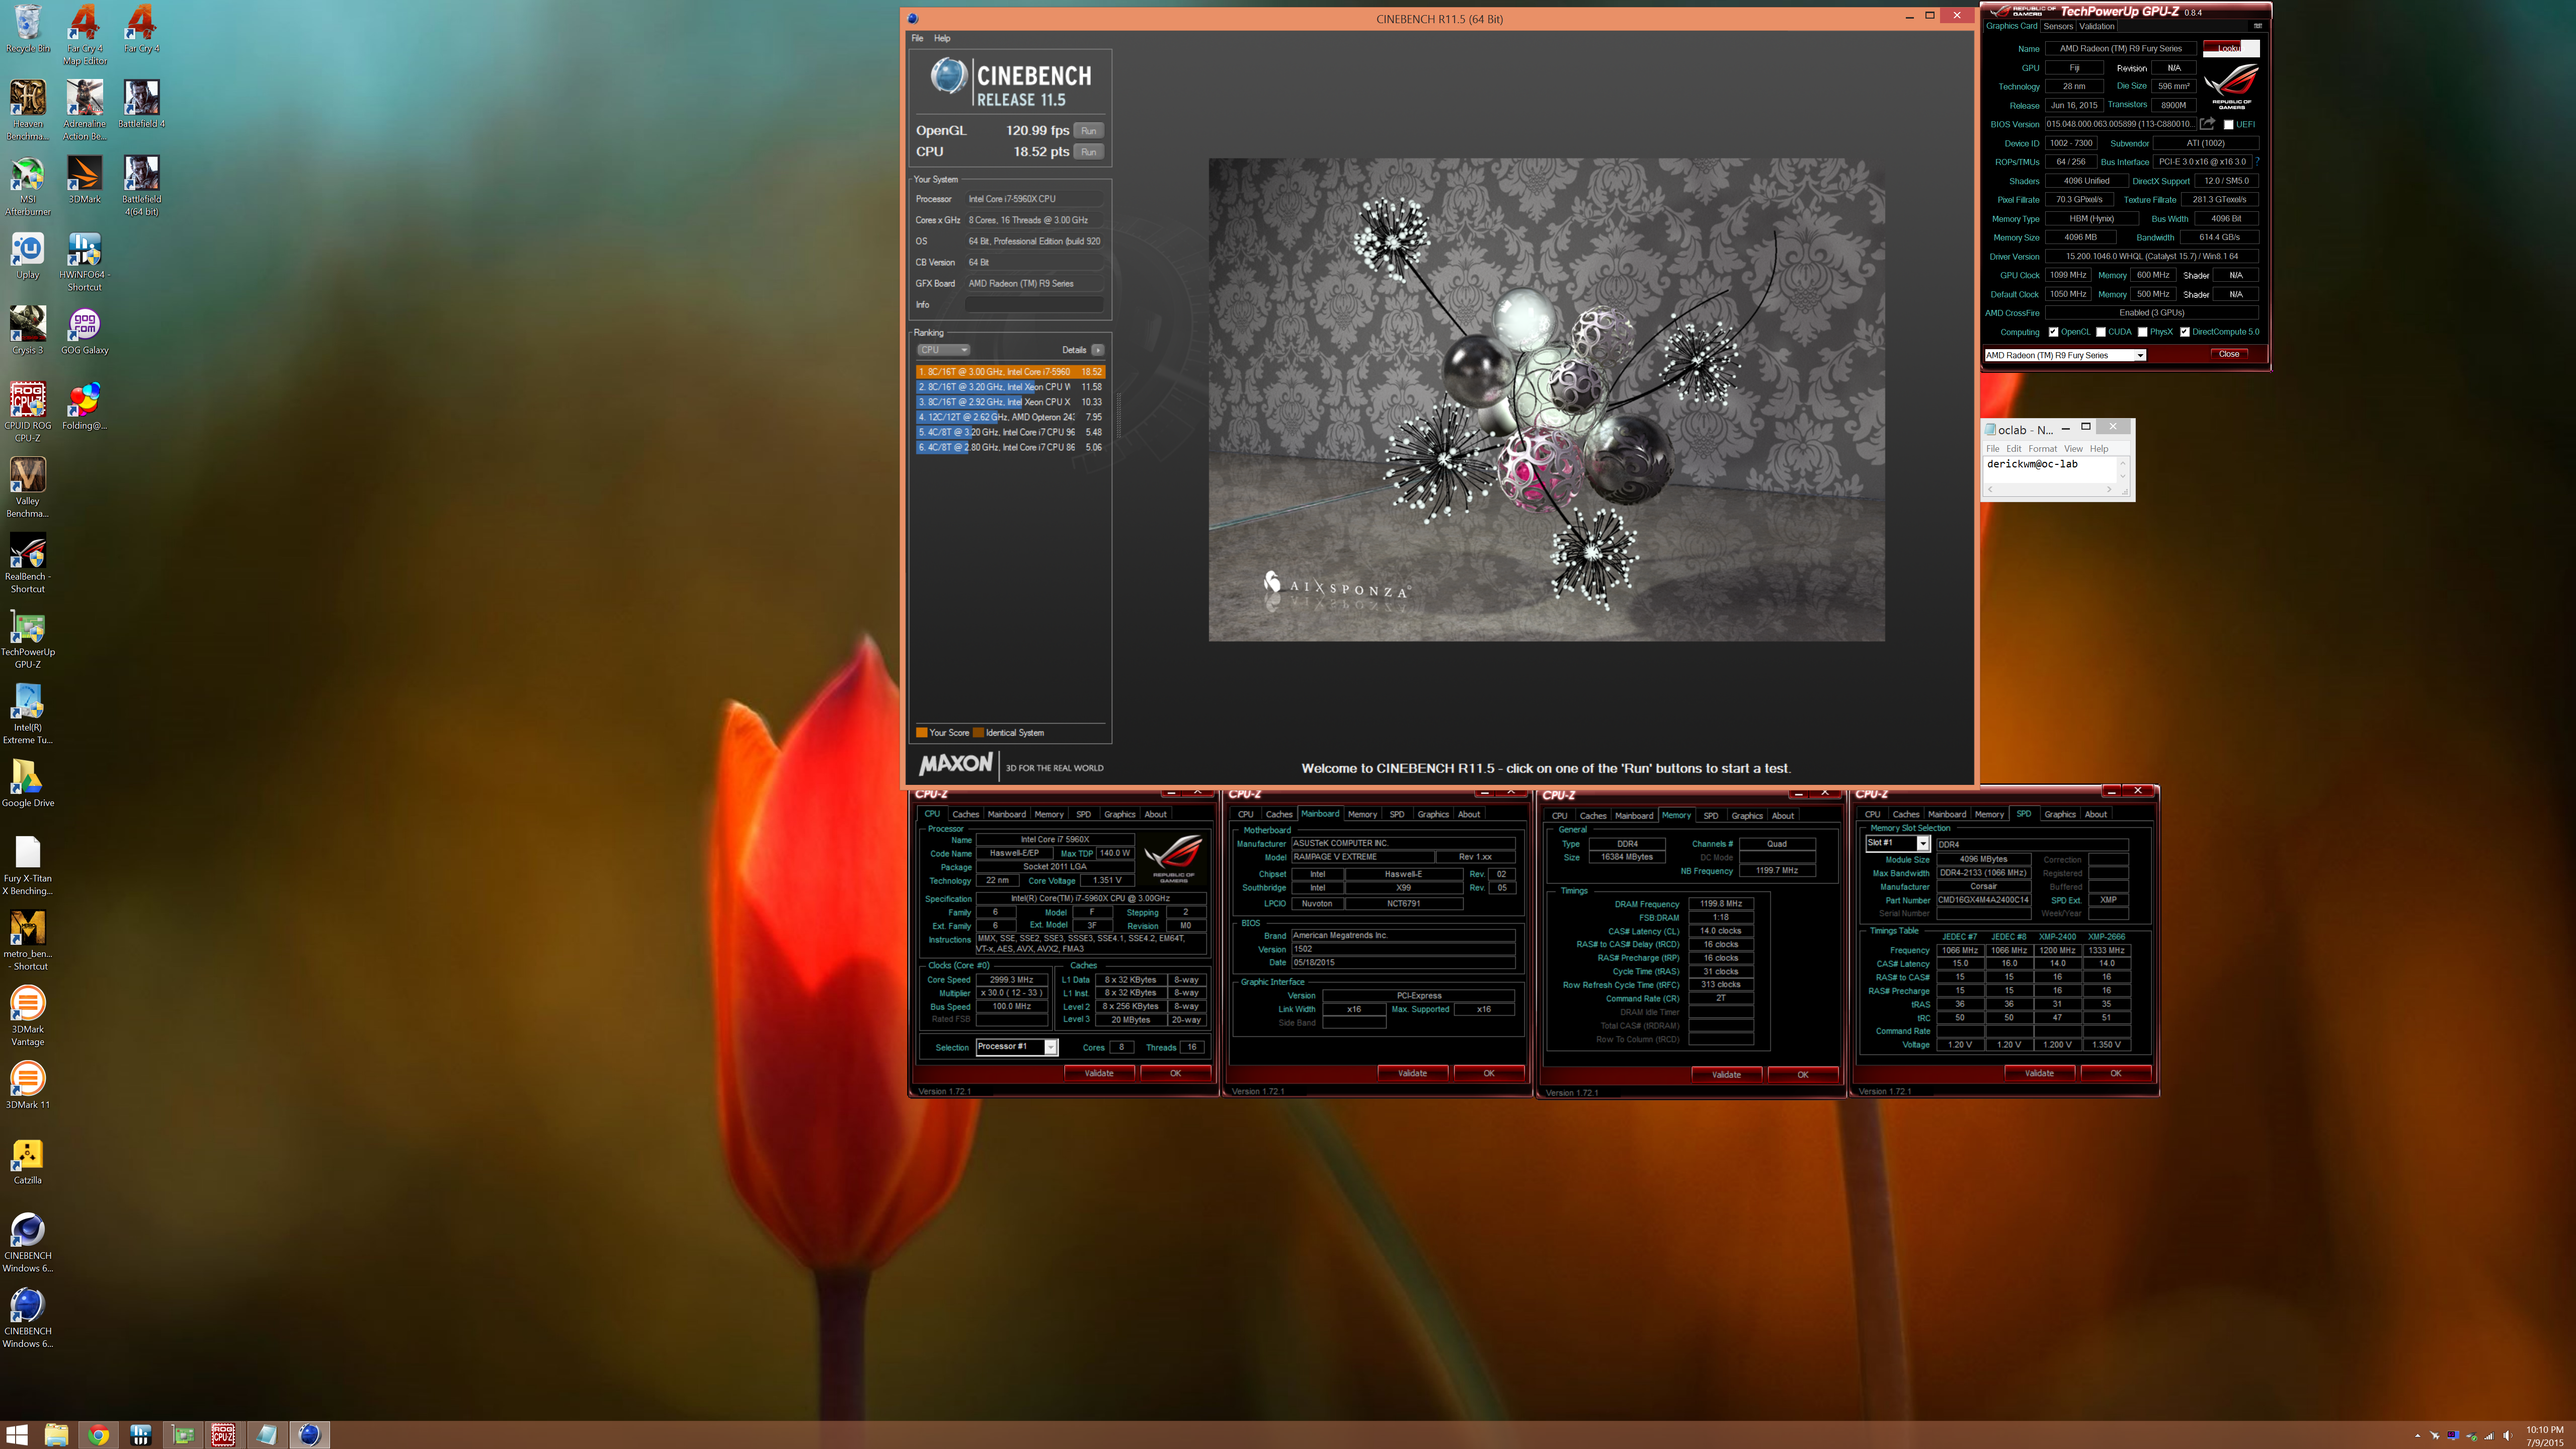Switch to the Sensors tab in GPU-Z
This screenshot has height=1449, width=2576.
(2058, 26)
